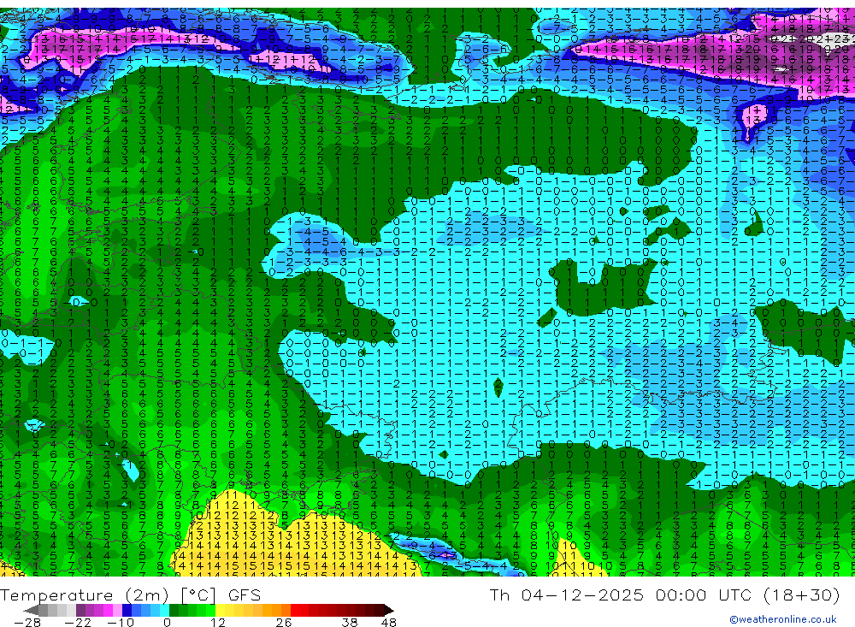Click the '26' legend label
Viewport: 855px width, 627px height.
(283, 622)
